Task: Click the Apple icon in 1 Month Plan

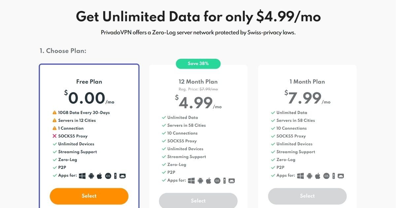Action: coord(317,176)
